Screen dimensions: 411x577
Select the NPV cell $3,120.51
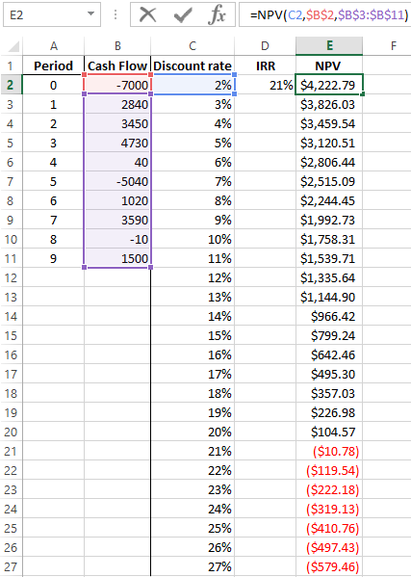[x=329, y=144]
